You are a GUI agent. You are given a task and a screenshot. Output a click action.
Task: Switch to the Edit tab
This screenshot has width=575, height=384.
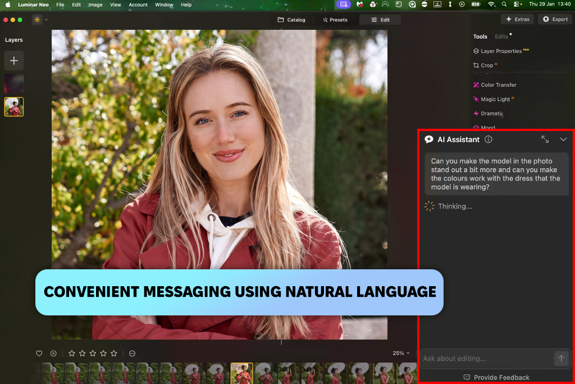tap(380, 20)
